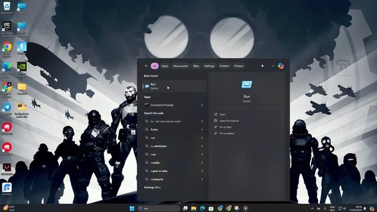Select the All filter tab
Image resolution: width=377 pixels, height=212 pixels.
[154, 66]
